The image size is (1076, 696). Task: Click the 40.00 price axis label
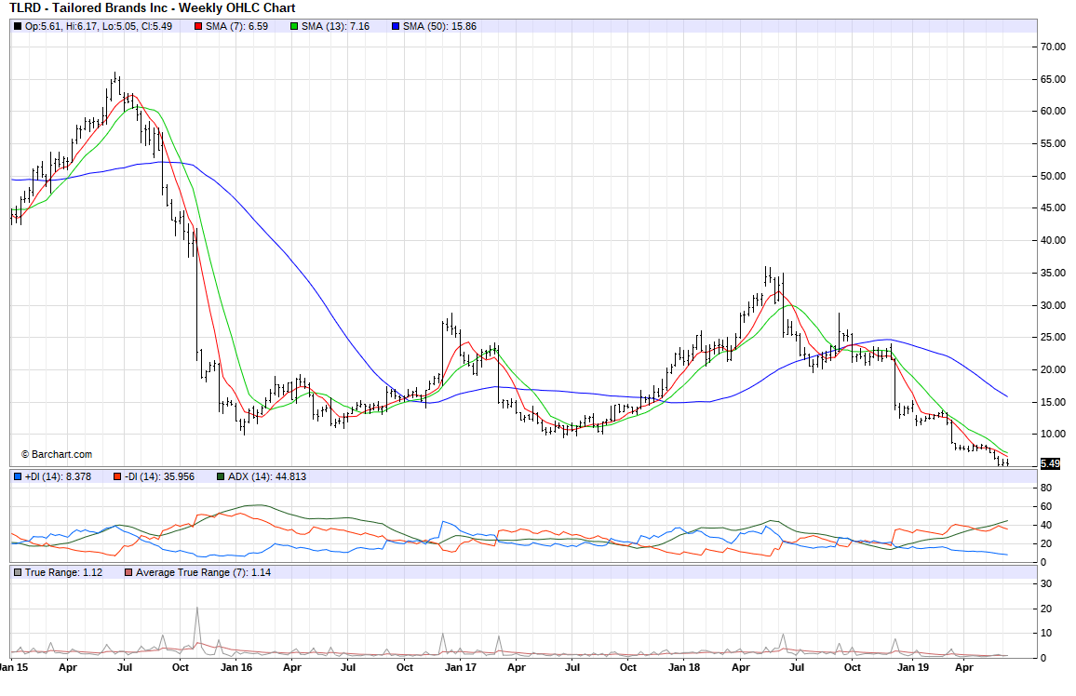point(1053,241)
